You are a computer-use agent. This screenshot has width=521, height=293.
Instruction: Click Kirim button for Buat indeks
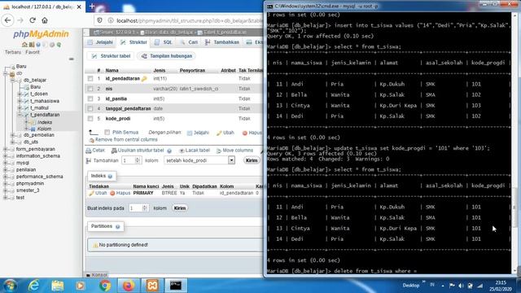(x=180, y=208)
